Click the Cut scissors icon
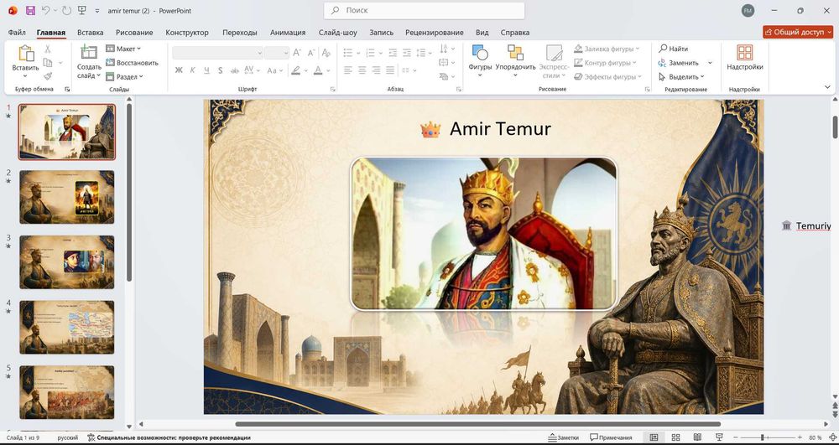This screenshot has width=839, height=445. click(x=48, y=49)
